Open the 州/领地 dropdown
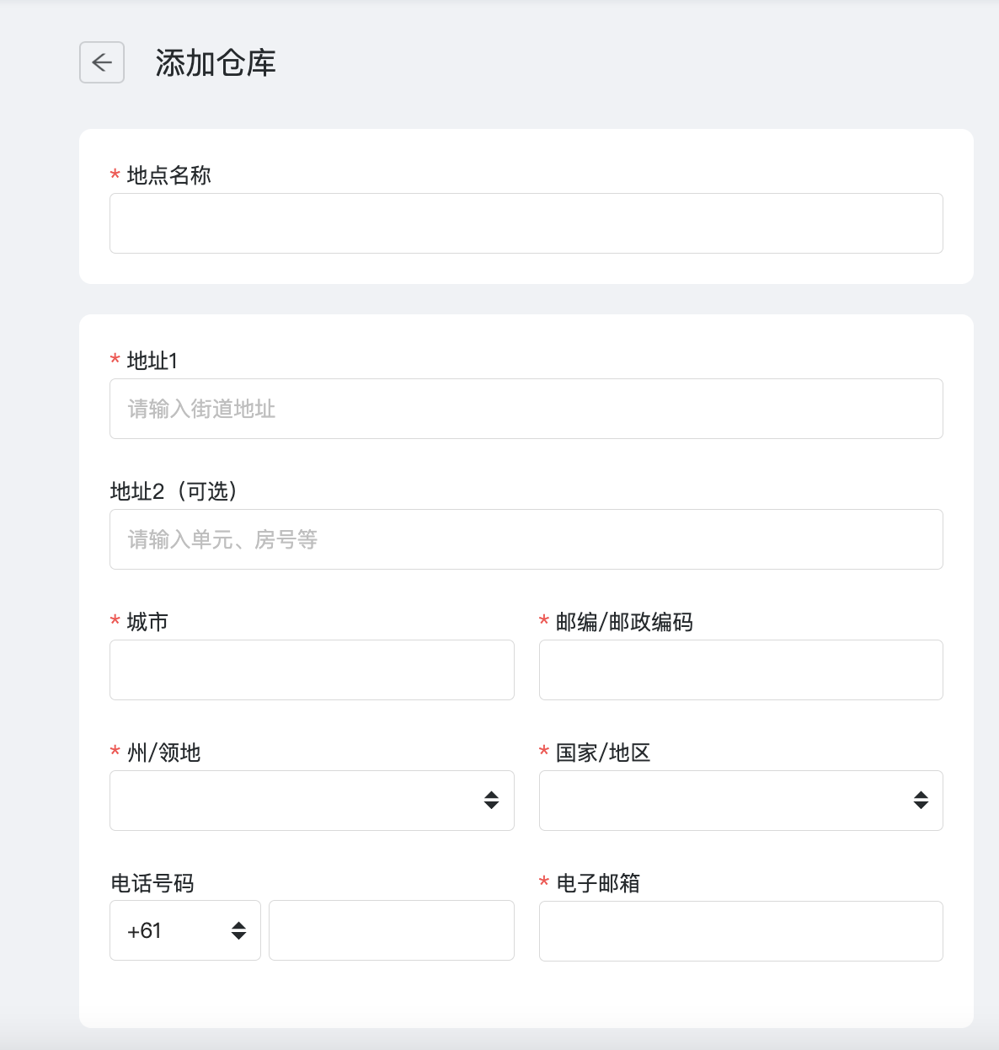999x1050 pixels. 312,801
